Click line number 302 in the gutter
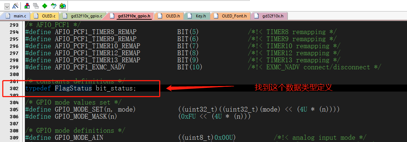 pyautogui.click(x=14, y=89)
